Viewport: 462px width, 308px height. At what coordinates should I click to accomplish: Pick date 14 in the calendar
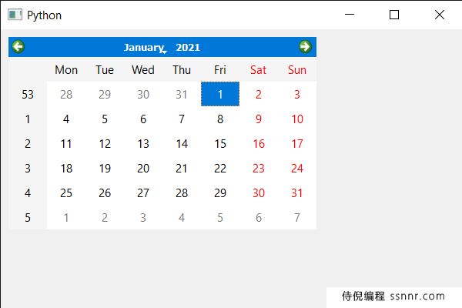(182, 143)
